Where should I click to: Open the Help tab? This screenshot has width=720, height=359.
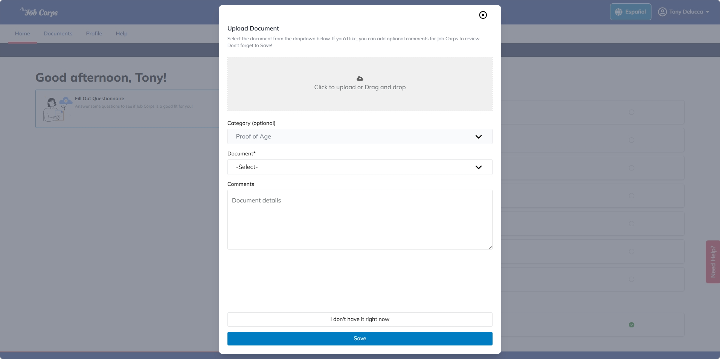pos(122,33)
